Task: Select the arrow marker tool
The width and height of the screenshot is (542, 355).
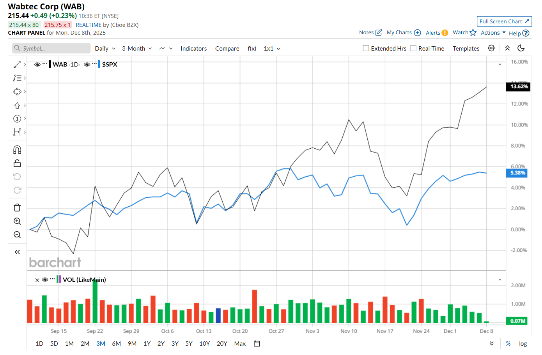Action: [x=17, y=105]
